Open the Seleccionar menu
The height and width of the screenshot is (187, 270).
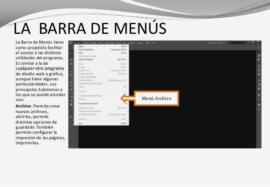click(x=110, y=43)
